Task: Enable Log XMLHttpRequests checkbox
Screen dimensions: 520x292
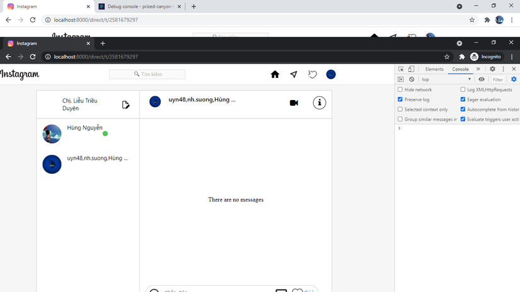Action: (x=463, y=89)
